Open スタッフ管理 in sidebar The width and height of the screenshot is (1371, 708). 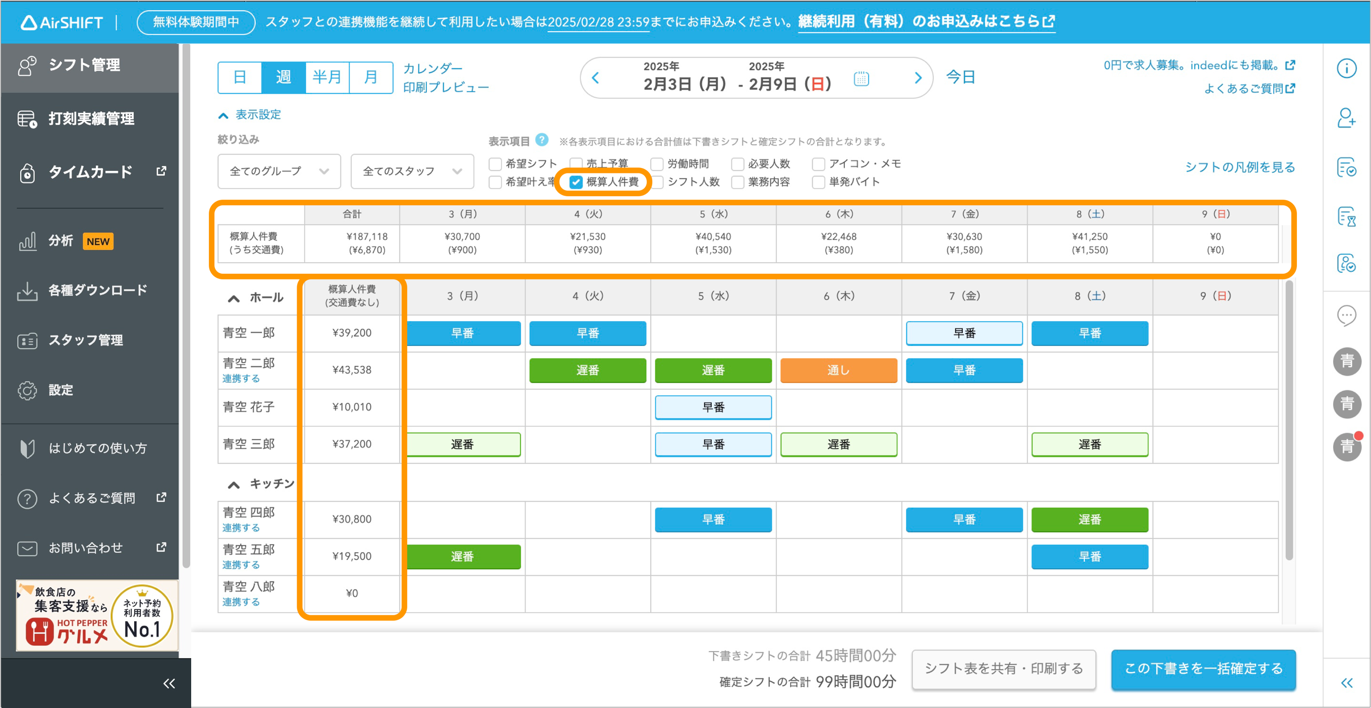pyautogui.click(x=89, y=340)
